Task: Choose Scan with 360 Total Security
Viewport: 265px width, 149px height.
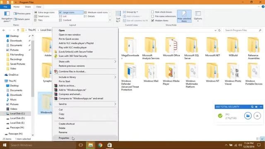Action: pos(85,56)
